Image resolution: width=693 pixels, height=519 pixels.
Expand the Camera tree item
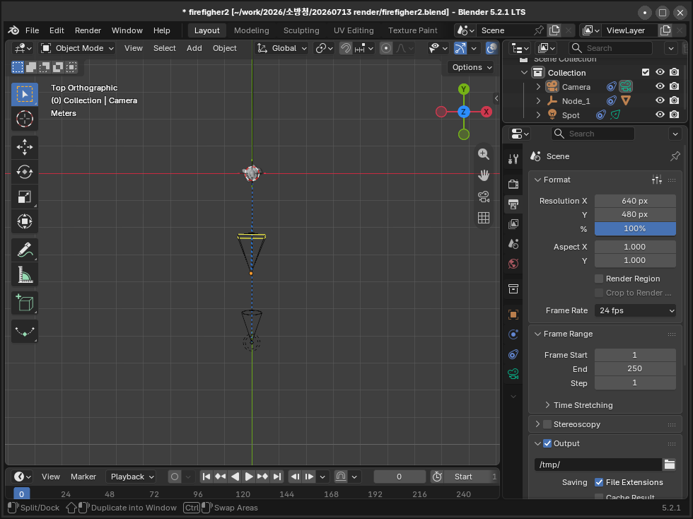pos(538,87)
